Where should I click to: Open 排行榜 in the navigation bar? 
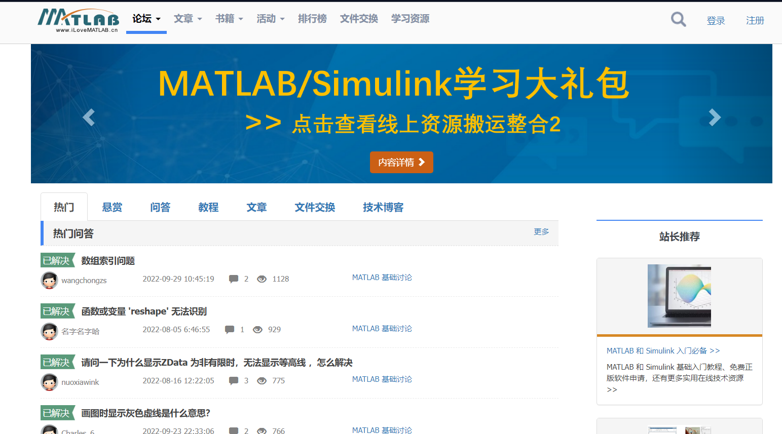pyautogui.click(x=312, y=19)
